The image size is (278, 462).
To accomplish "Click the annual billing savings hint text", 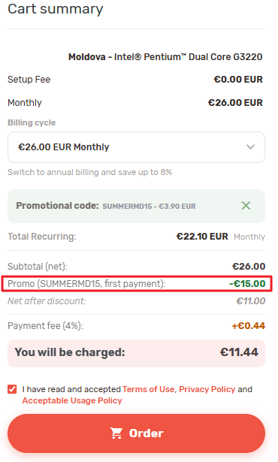I will [x=89, y=172].
